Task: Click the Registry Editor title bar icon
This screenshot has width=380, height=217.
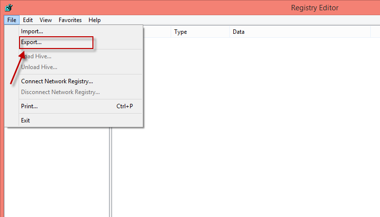Action: [9, 7]
